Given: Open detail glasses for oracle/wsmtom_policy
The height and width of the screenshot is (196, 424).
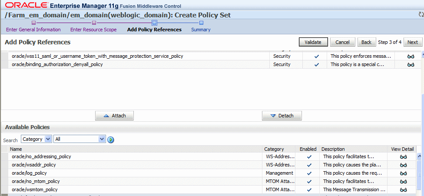Looking at the screenshot, I should (x=403, y=190).
